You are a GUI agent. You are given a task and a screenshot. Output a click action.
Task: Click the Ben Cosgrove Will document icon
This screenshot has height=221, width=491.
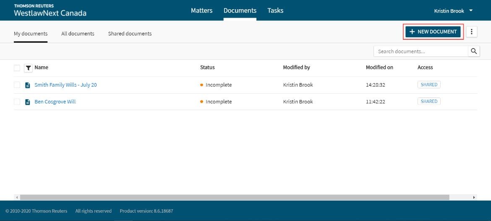coord(28,102)
